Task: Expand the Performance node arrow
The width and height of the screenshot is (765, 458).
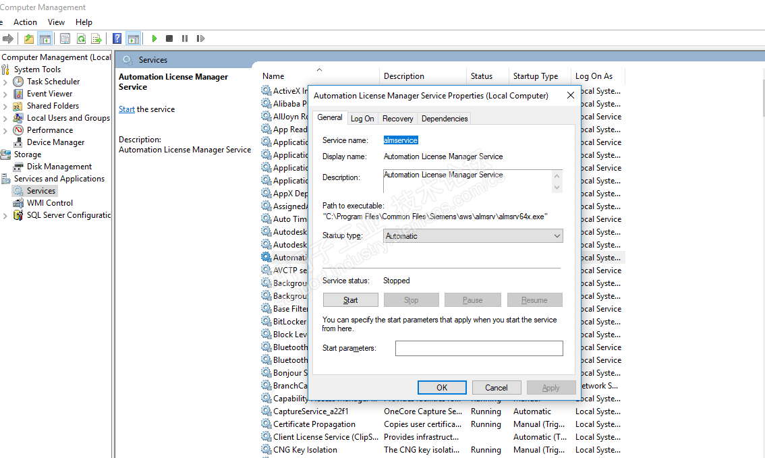Action: pyautogui.click(x=5, y=131)
